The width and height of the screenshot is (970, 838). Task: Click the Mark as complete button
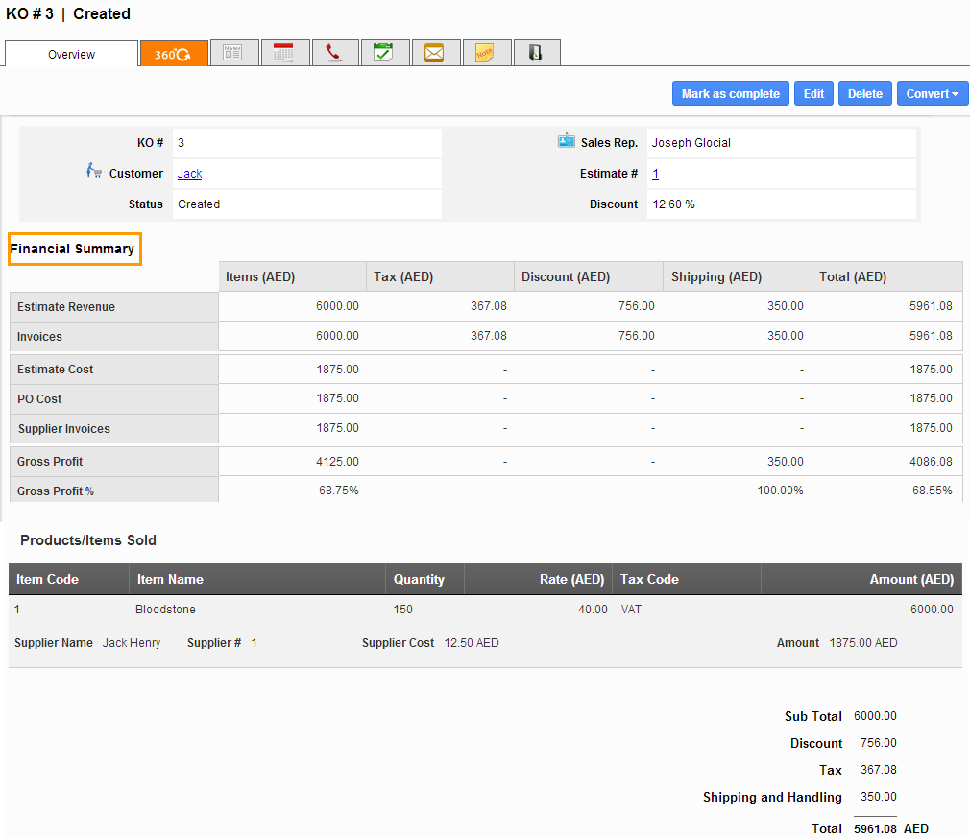730,93
